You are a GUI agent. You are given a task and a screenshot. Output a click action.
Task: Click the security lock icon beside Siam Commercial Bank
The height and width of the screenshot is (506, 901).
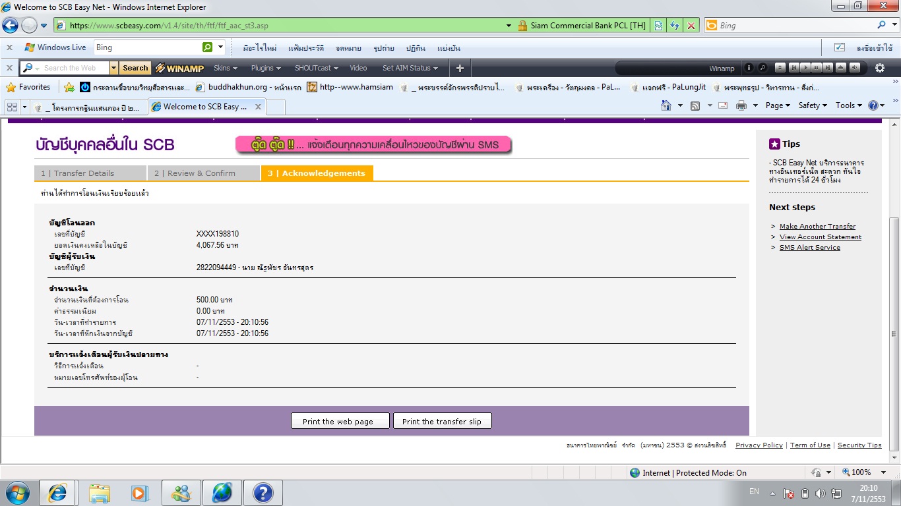pyautogui.click(x=522, y=26)
